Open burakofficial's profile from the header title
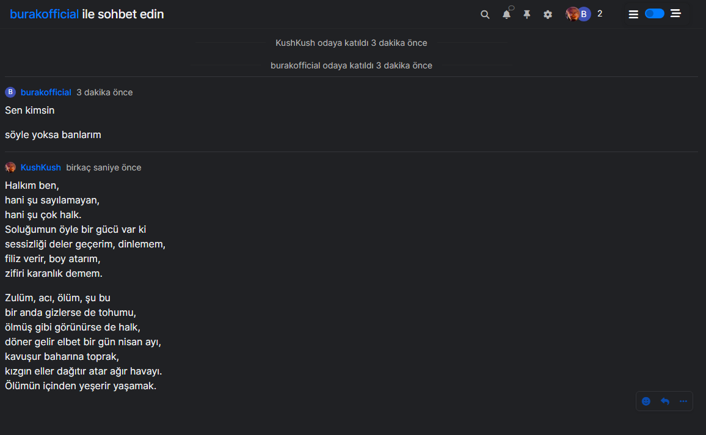Viewport: 706px width, 435px height. pyautogui.click(x=43, y=13)
